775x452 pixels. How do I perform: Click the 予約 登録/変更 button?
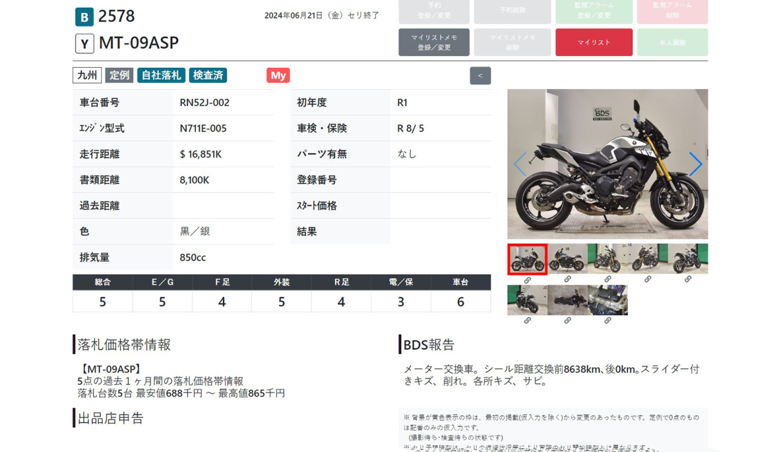tap(434, 10)
